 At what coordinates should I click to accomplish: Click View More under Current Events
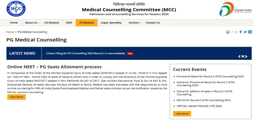tap(182, 114)
